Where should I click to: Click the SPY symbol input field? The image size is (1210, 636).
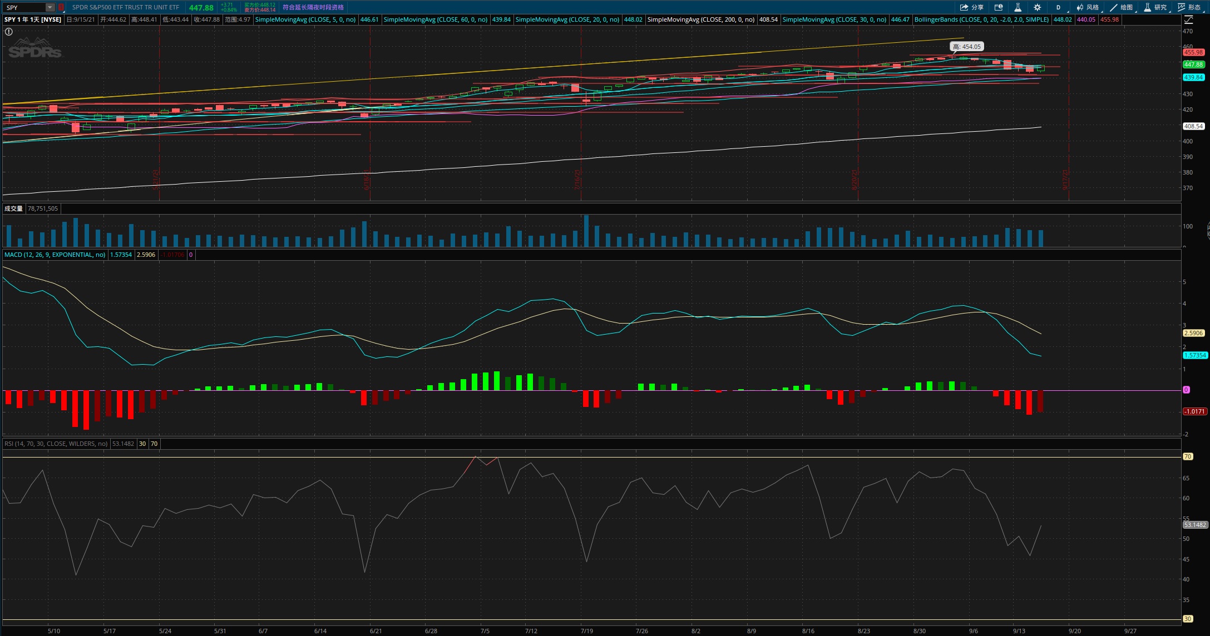click(x=24, y=8)
